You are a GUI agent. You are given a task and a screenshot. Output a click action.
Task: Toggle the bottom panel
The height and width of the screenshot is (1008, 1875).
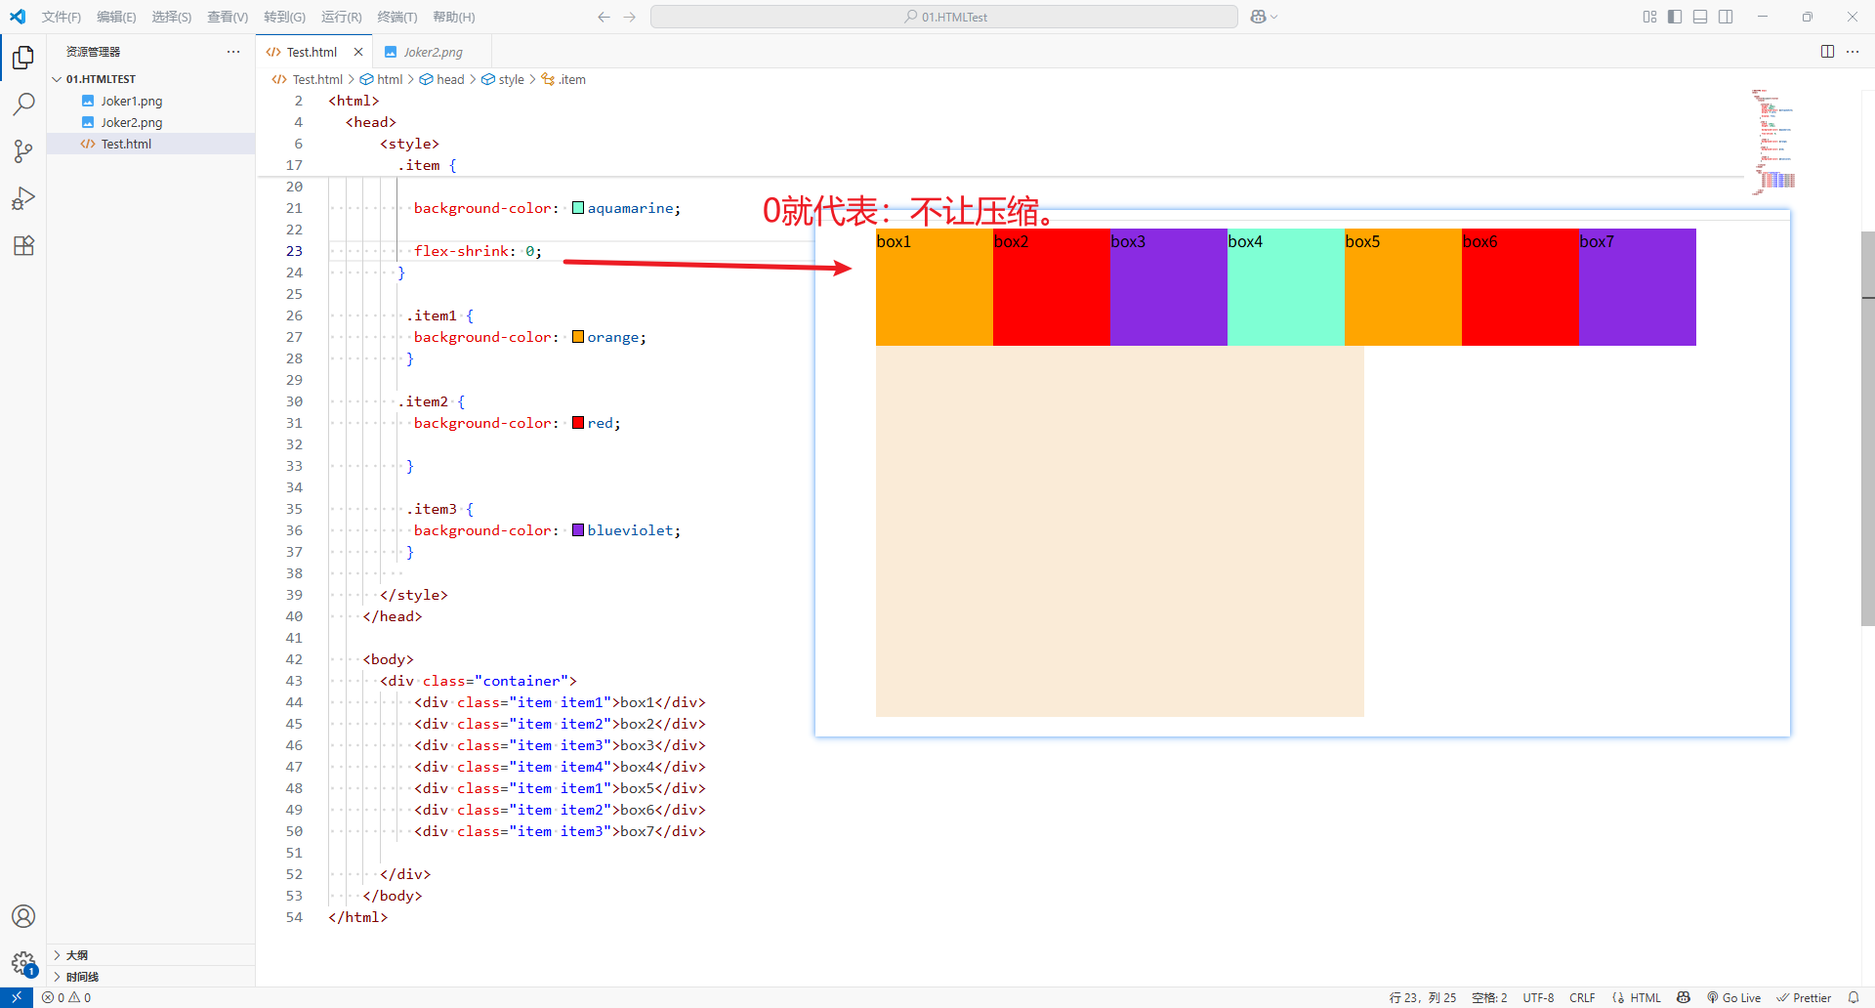click(1701, 17)
